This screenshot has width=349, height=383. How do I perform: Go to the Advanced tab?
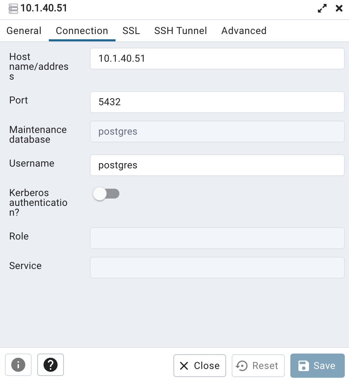click(244, 31)
